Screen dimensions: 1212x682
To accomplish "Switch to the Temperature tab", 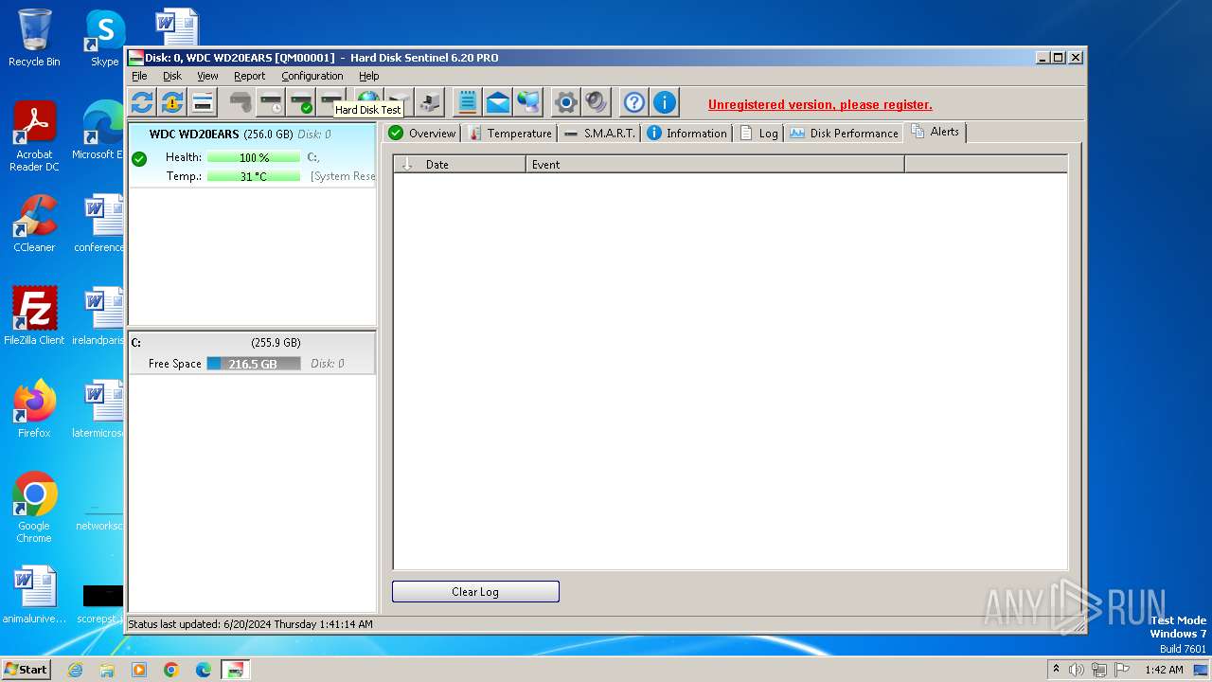I will tap(509, 134).
